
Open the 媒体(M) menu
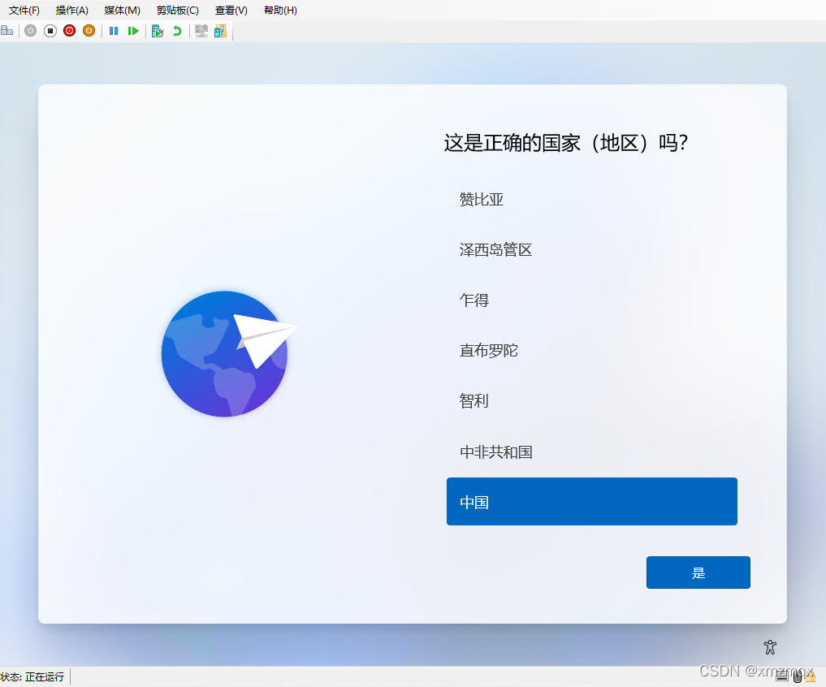point(122,11)
